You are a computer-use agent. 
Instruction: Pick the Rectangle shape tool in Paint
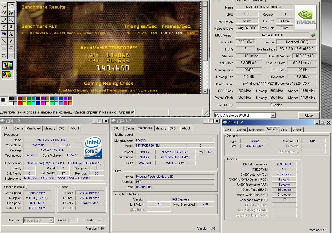point(4,48)
